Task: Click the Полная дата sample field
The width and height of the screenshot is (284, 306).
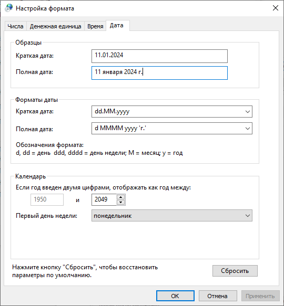Action: pos(159,73)
